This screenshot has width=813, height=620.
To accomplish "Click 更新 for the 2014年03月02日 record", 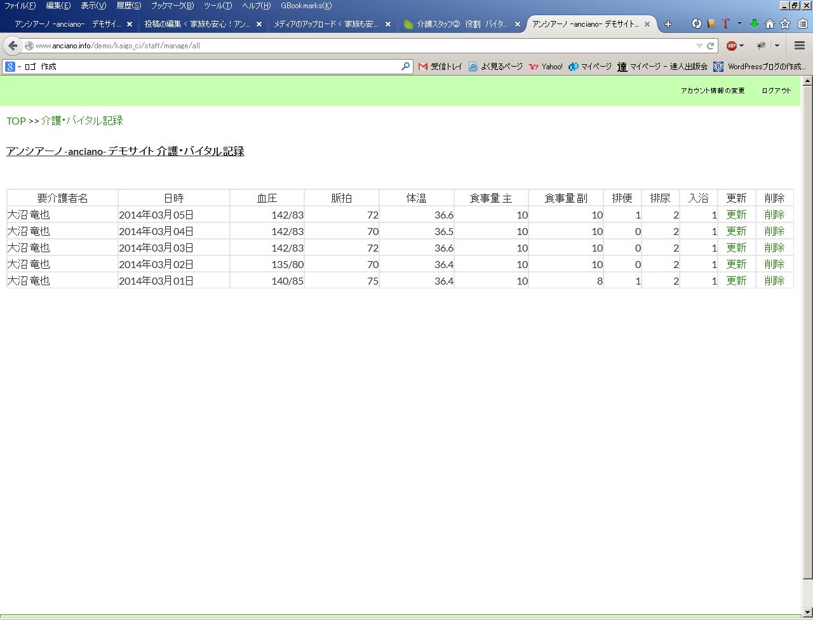I will coord(736,264).
